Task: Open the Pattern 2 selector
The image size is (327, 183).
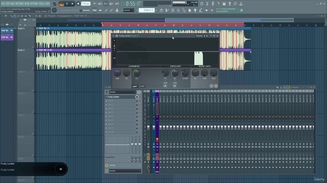Action: [147, 10]
